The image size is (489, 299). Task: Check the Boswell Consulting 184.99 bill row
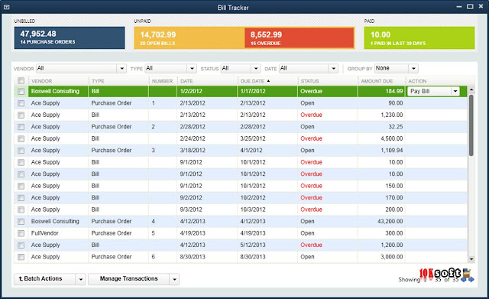click(21, 91)
